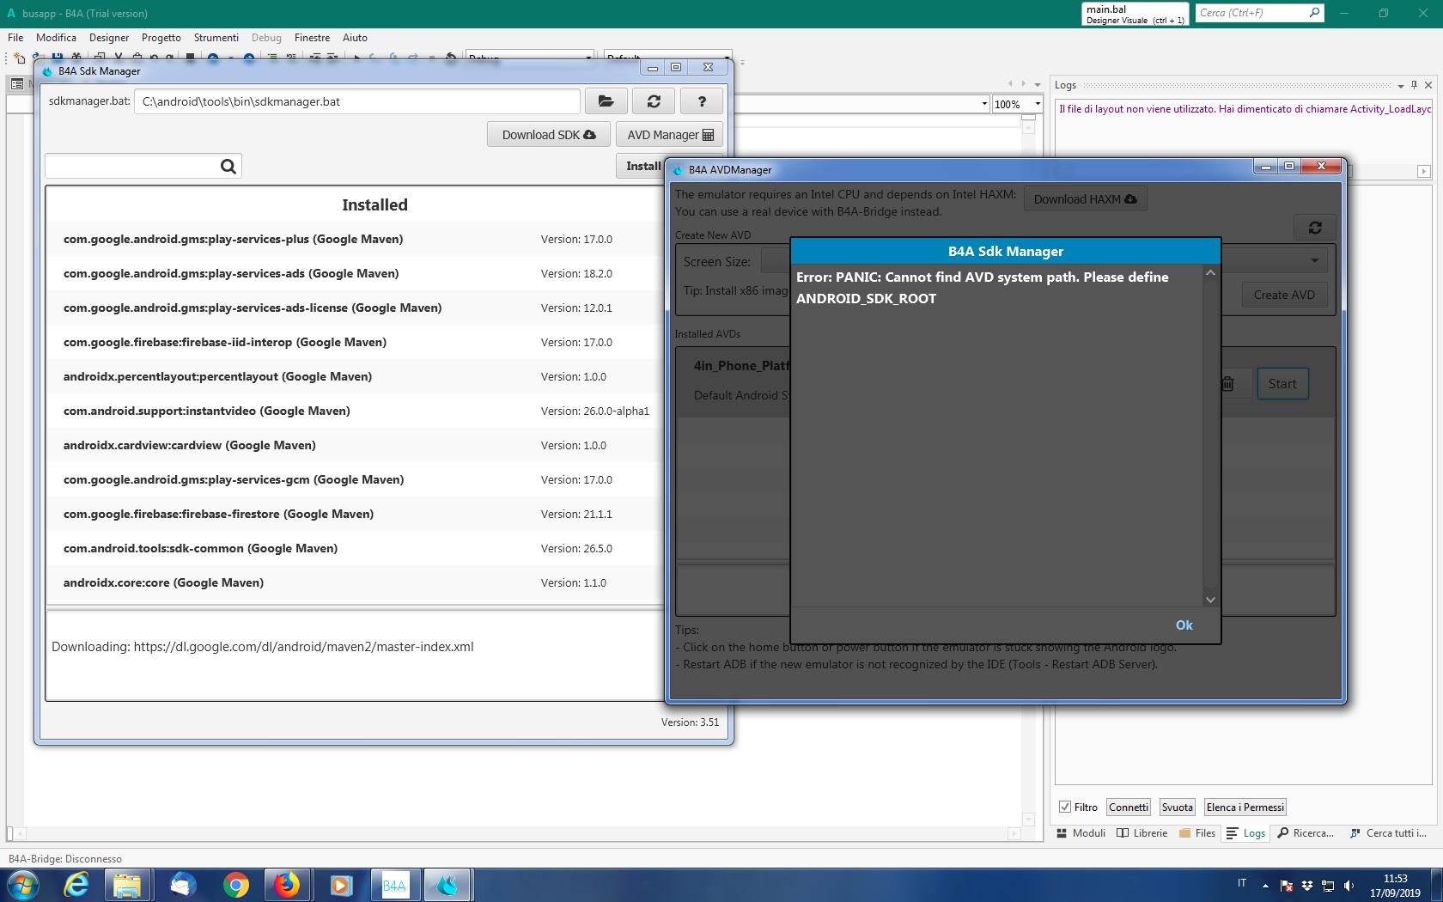Switch to the Cerca tutti i... tab
Viewport: 1443px width, 902px height.
click(x=1388, y=833)
